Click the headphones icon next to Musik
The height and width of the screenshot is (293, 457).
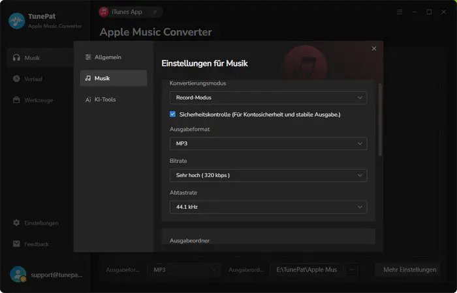pyautogui.click(x=16, y=57)
